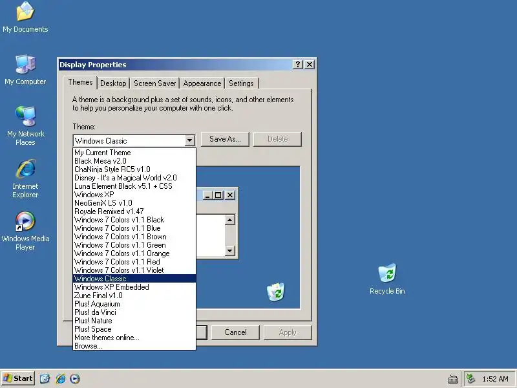Click the network tray icon

[470, 378]
